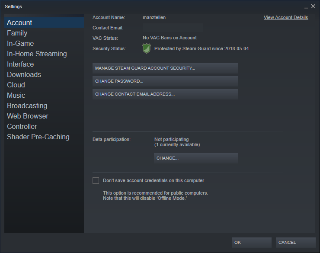Click the Change Password button
Viewport: 320px width, 253px height.
(x=165, y=81)
